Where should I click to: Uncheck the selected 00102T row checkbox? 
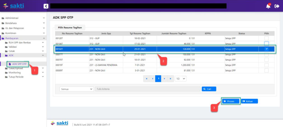[x=266, y=49]
